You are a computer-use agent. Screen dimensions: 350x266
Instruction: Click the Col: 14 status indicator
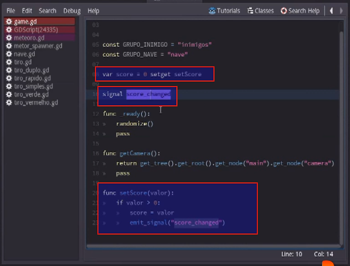324,254
